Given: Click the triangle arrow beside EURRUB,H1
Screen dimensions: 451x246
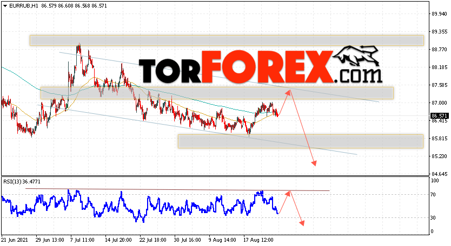Looking at the screenshot, I should [x=5, y=6].
